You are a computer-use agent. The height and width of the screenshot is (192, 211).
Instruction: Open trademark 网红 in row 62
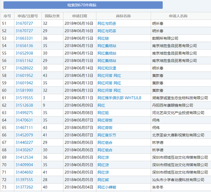(101, 105)
